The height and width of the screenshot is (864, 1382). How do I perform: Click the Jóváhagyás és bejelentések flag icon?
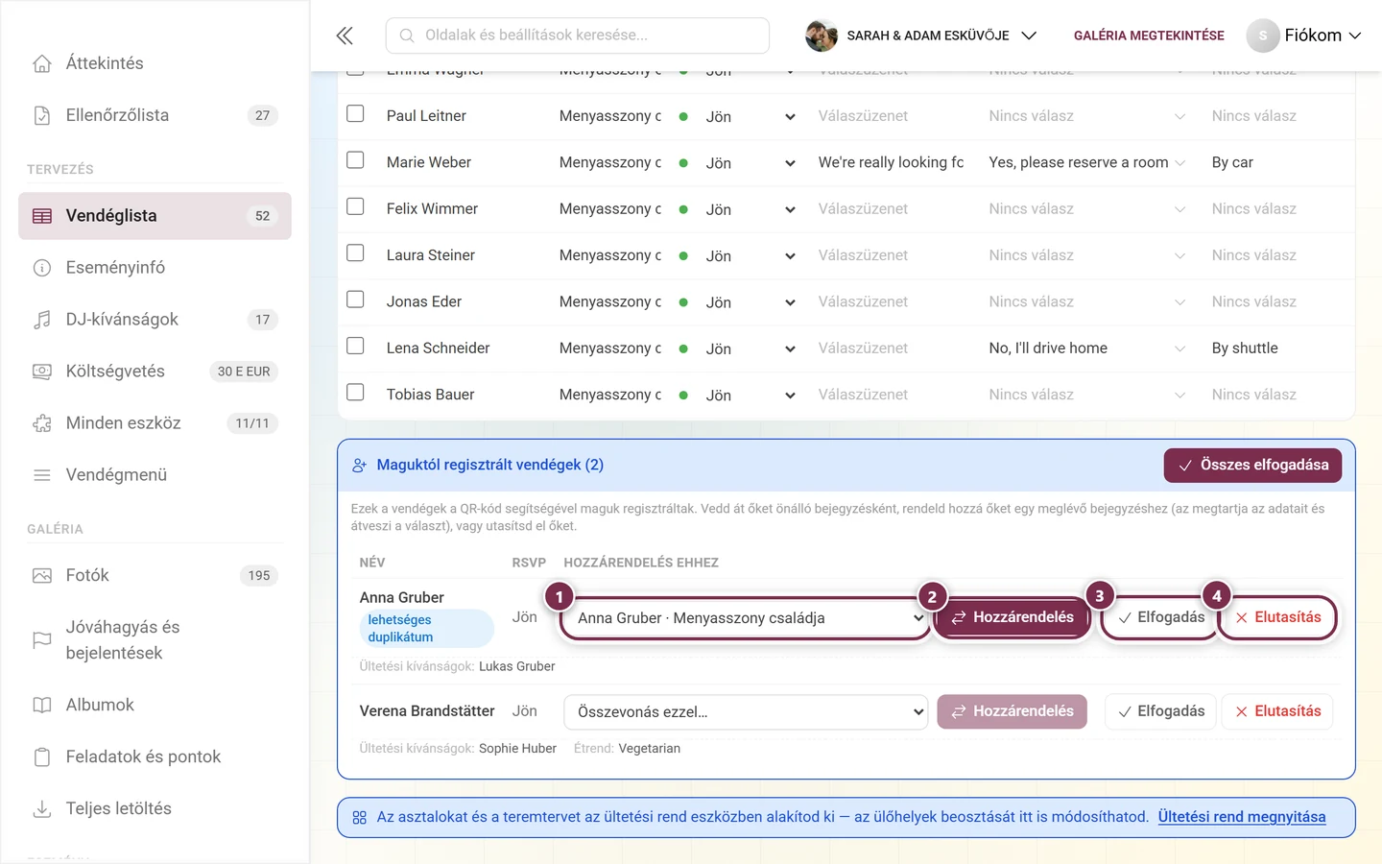tap(42, 640)
